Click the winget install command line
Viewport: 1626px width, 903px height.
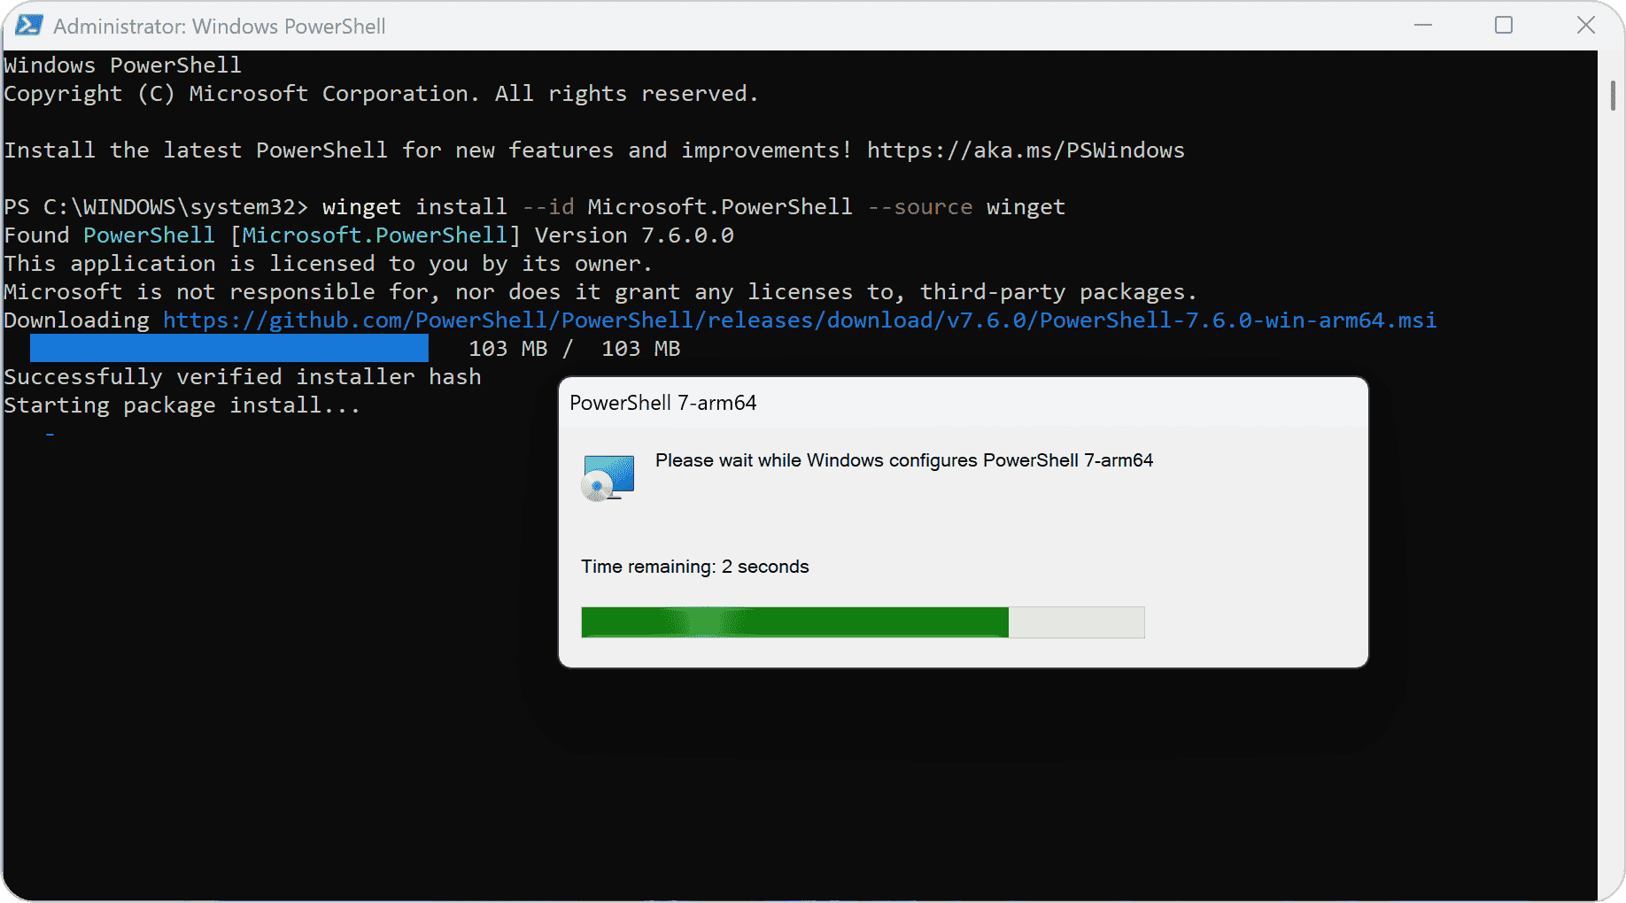[x=693, y=206]
